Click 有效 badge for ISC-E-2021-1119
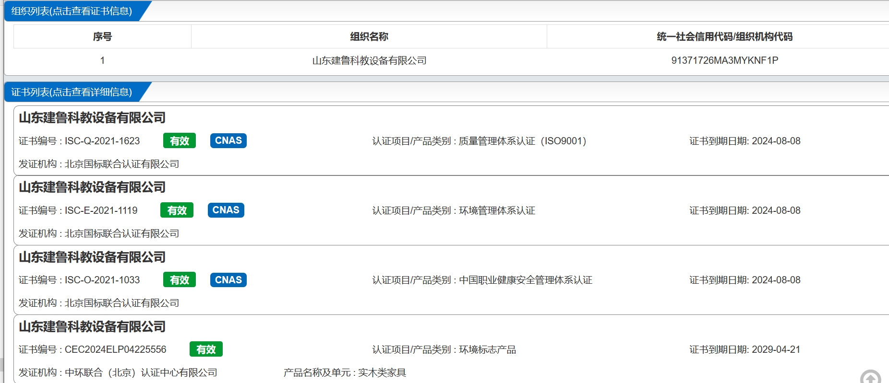This screenshot has width=889, height=383. pyautogui.click(x=177, y=210)
